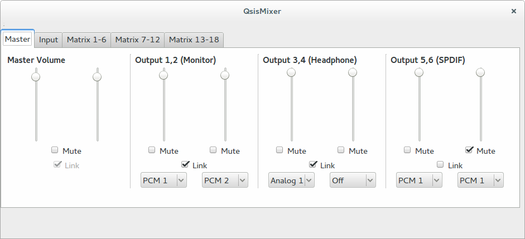
Task: Open the Matrix 1-6 tab
Action: pyautogui.click(x=86, y=40)
